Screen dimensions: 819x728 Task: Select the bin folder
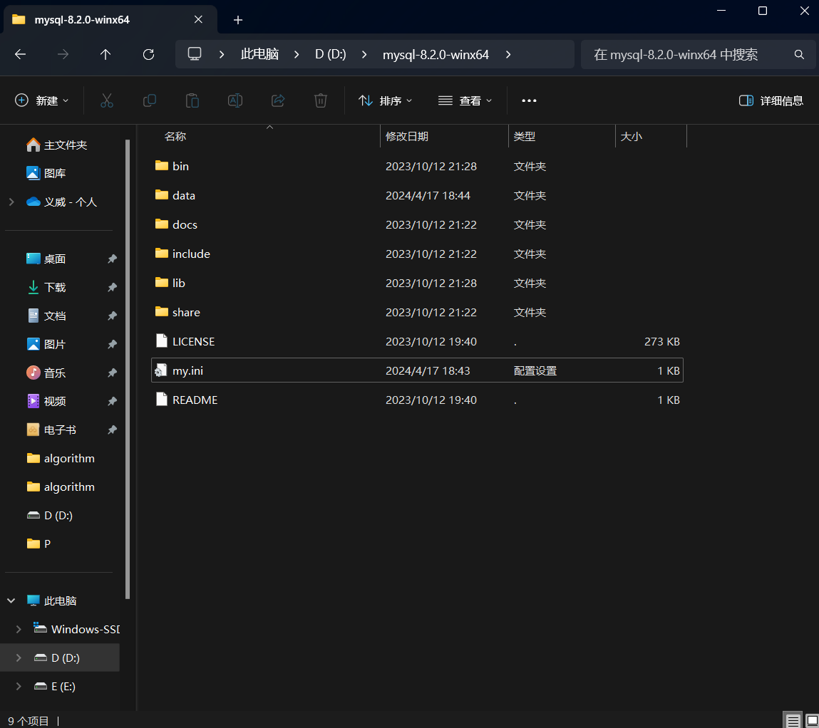[417, 166]
